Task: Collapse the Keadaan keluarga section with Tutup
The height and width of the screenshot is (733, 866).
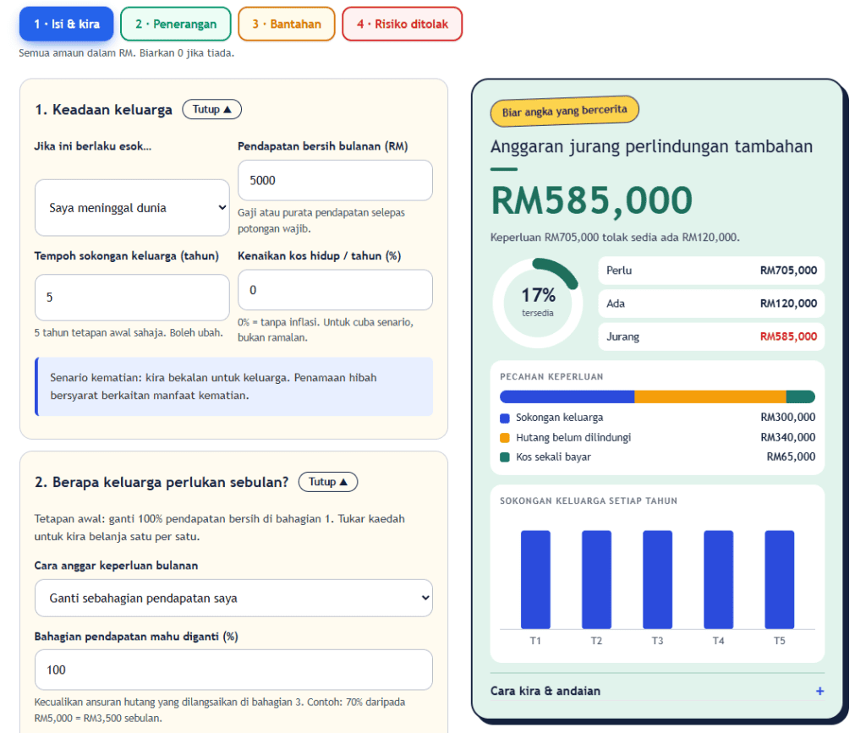Action: [211, 109]
